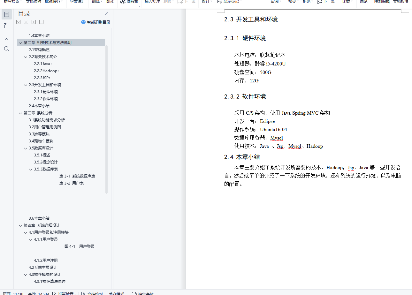
Task: Toggle the 拼写检查 checkbox in status bar
Action: click(x=55, y=293)
